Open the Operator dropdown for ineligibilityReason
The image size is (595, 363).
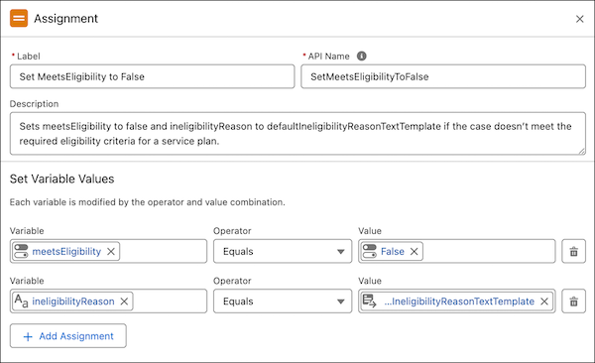point(283,302)
